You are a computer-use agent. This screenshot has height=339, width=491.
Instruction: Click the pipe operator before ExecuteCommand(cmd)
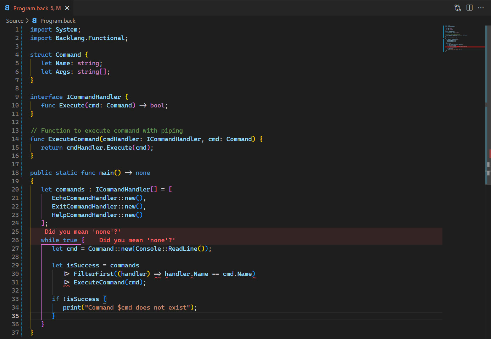tap(67, 282)
